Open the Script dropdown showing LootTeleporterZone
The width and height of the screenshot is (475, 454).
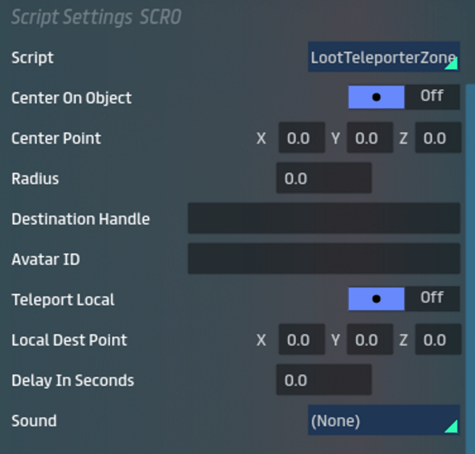click(x=383, y=57)
